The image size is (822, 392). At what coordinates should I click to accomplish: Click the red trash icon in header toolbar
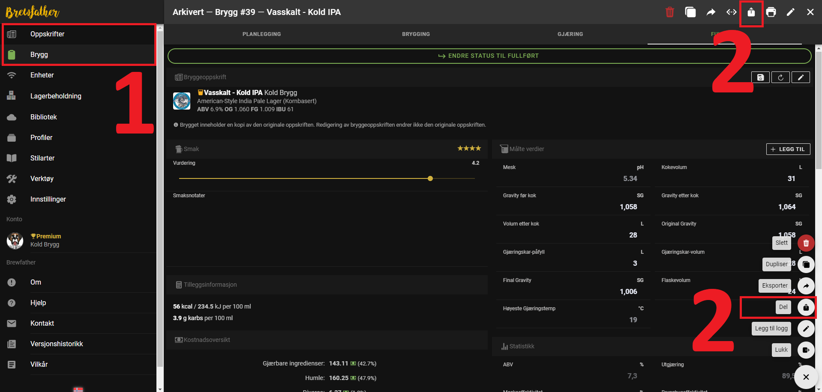coord(669,12)
